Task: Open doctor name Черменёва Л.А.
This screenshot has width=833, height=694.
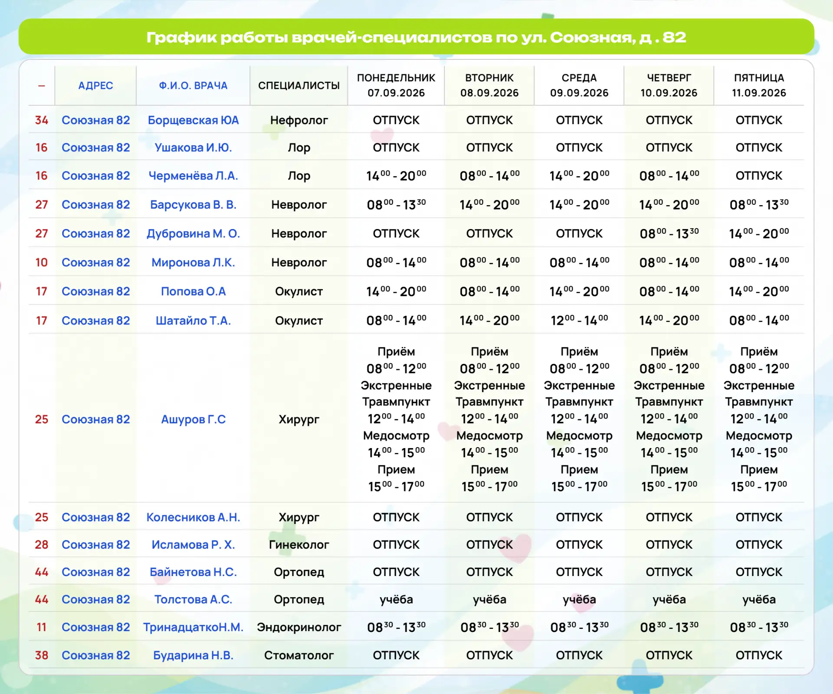Action: click(x=193, y=176)
